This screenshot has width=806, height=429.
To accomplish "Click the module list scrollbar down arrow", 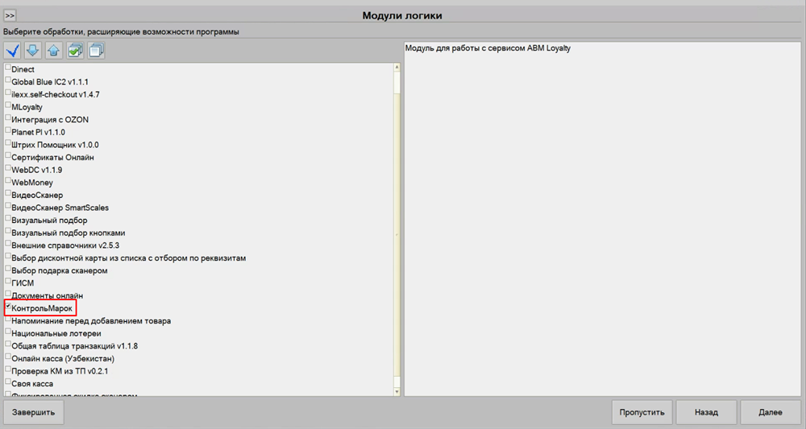I will [397, 391].
